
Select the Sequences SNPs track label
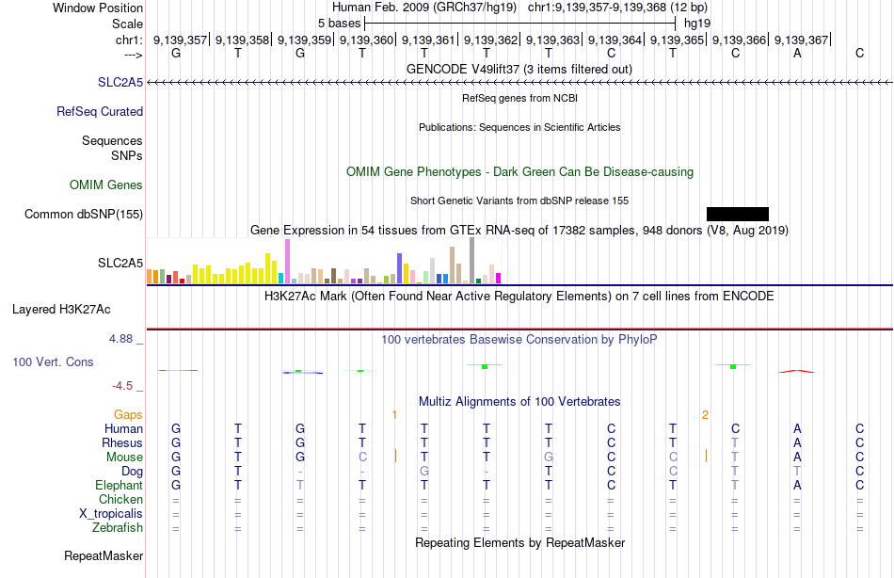[112, 148]
